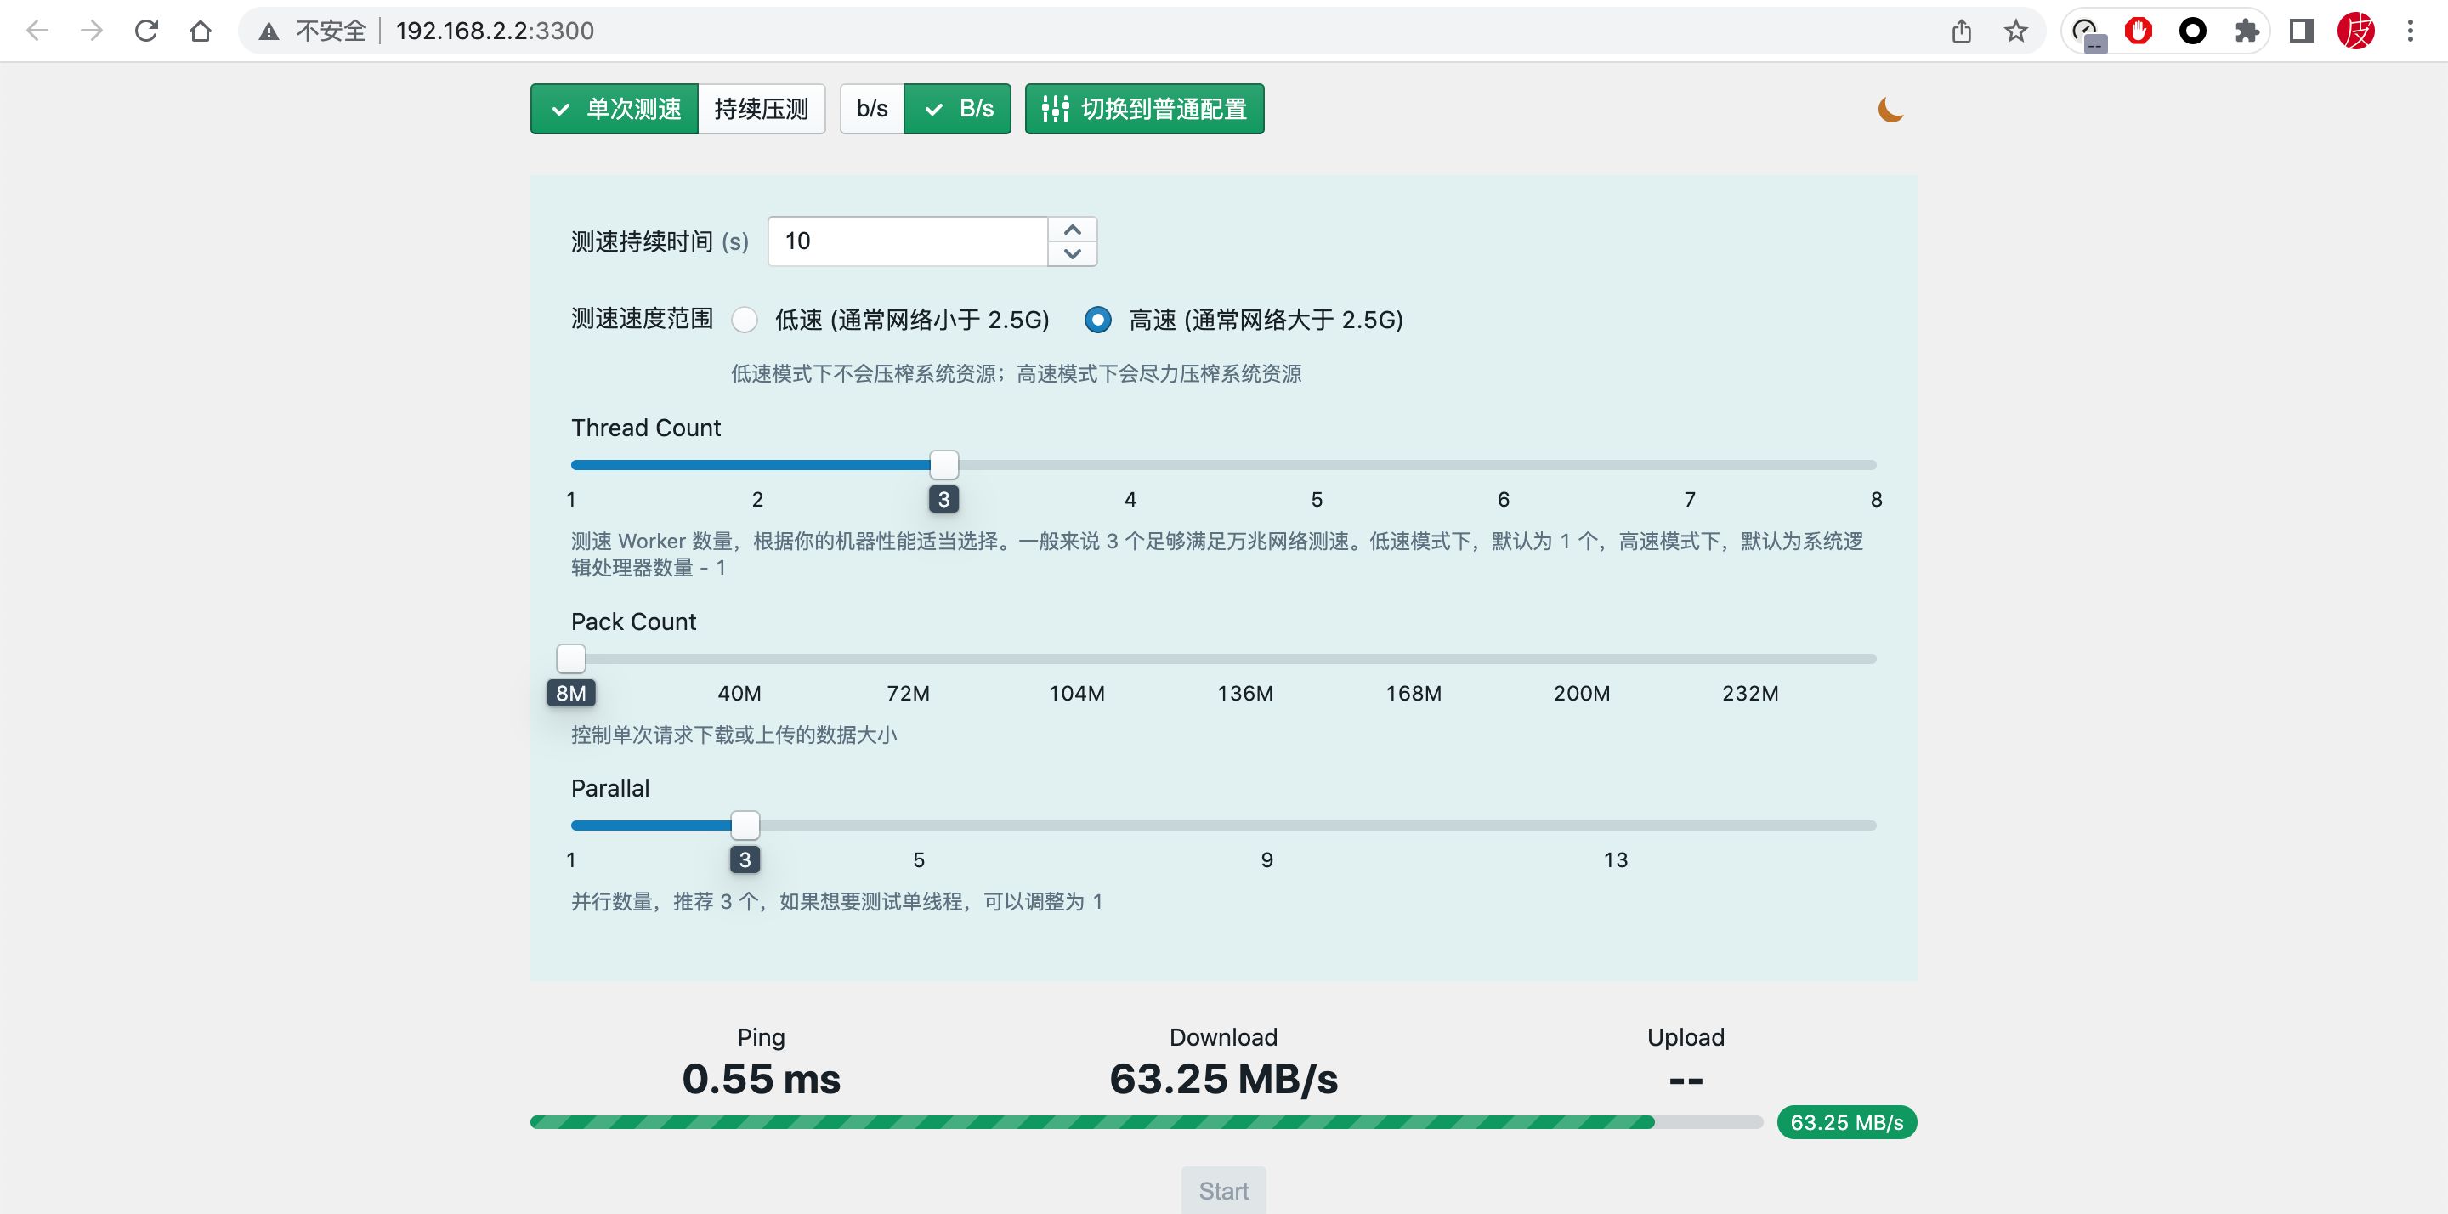2448x1214 pixels.
Task: Click the 测速持续时间 input field
Action: pos(908,241)
